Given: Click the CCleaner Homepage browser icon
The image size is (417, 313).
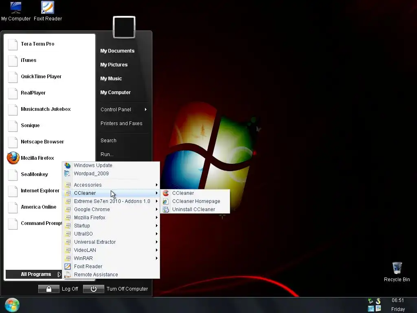Looking at the screenshot, I should [x=166, y=201].
